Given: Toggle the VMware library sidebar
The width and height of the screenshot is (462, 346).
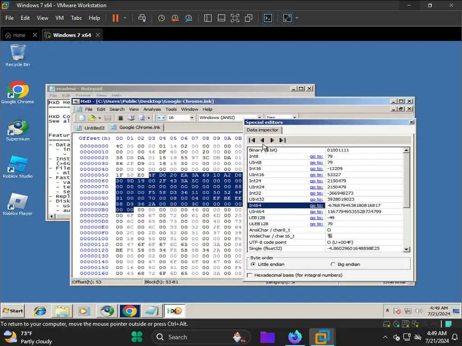Looking at the screenshot, I should (208, 18).
